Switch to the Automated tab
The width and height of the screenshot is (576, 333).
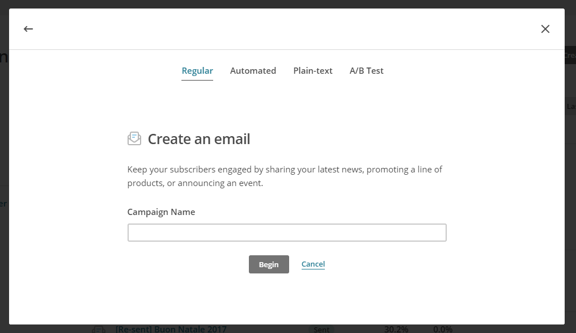[253, 70]
